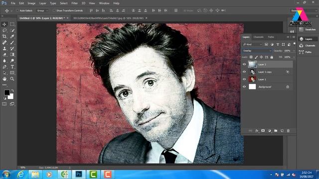Open the Opacity slider dropdown arrow
The width and height of the screenshot is (319, 179).
(x=294, y=51)
